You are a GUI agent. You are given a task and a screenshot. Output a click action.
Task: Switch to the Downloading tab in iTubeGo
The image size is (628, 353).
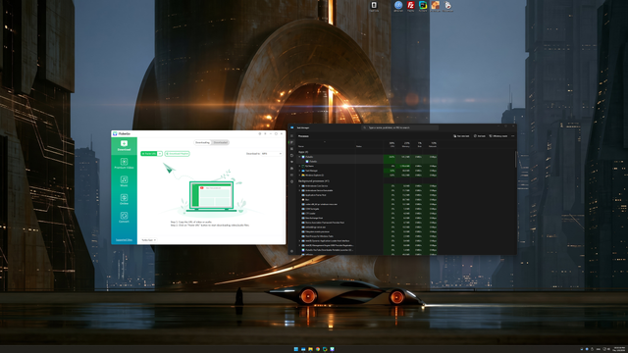click(x=202, y=142)
